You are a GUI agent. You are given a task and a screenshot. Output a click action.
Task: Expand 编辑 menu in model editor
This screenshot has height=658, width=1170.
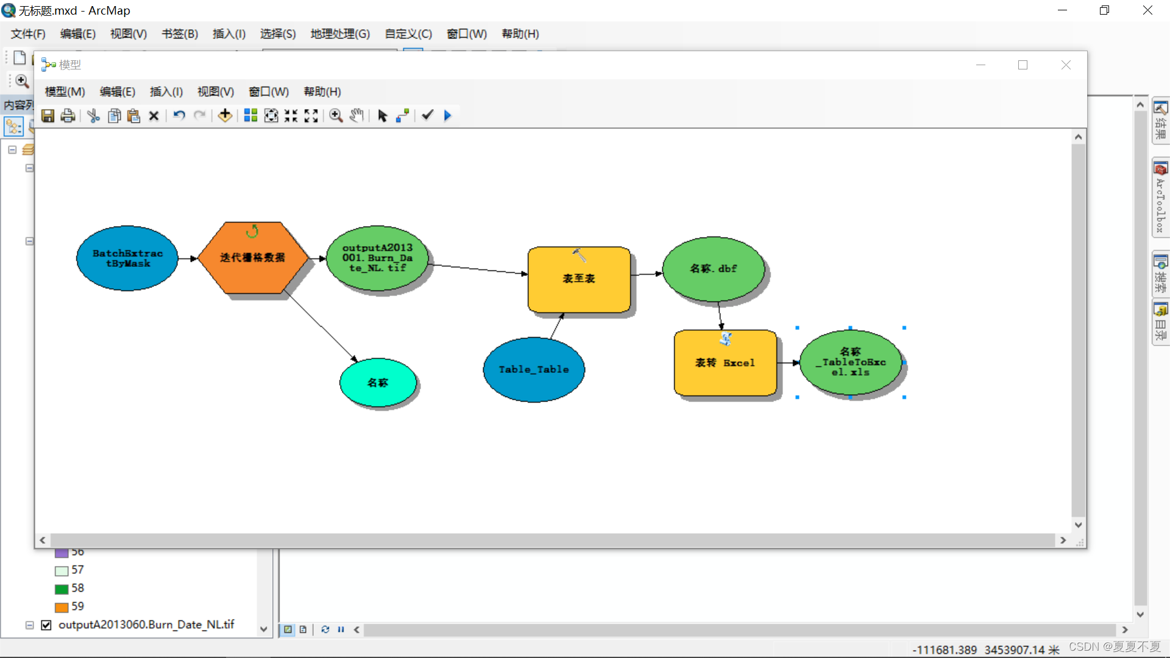pyautogui.click(x=115, y=91)
